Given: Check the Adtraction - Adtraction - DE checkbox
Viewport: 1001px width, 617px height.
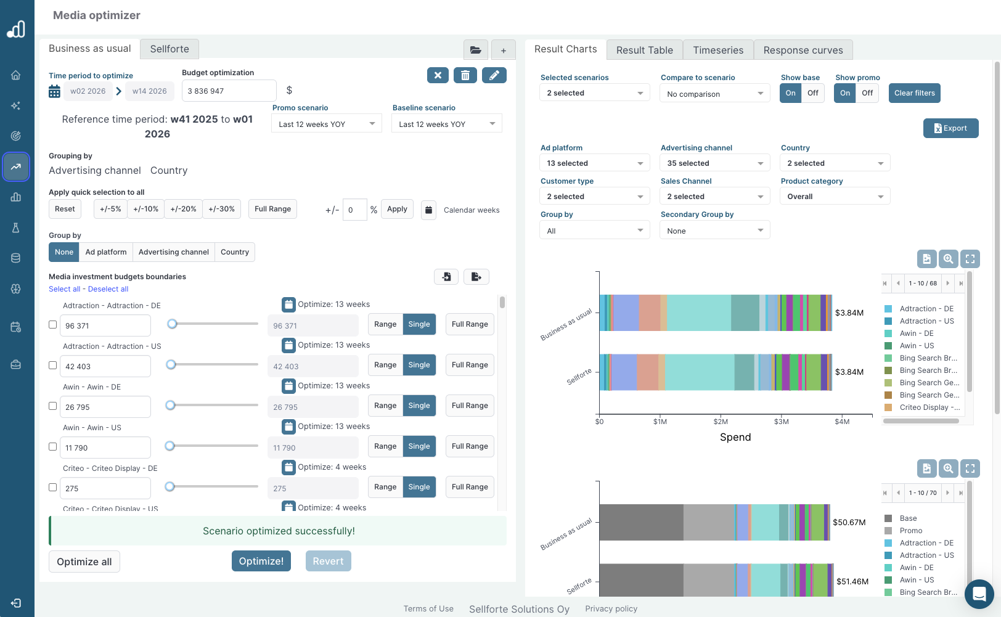Looking at the screenshot, I should [52, 324].
